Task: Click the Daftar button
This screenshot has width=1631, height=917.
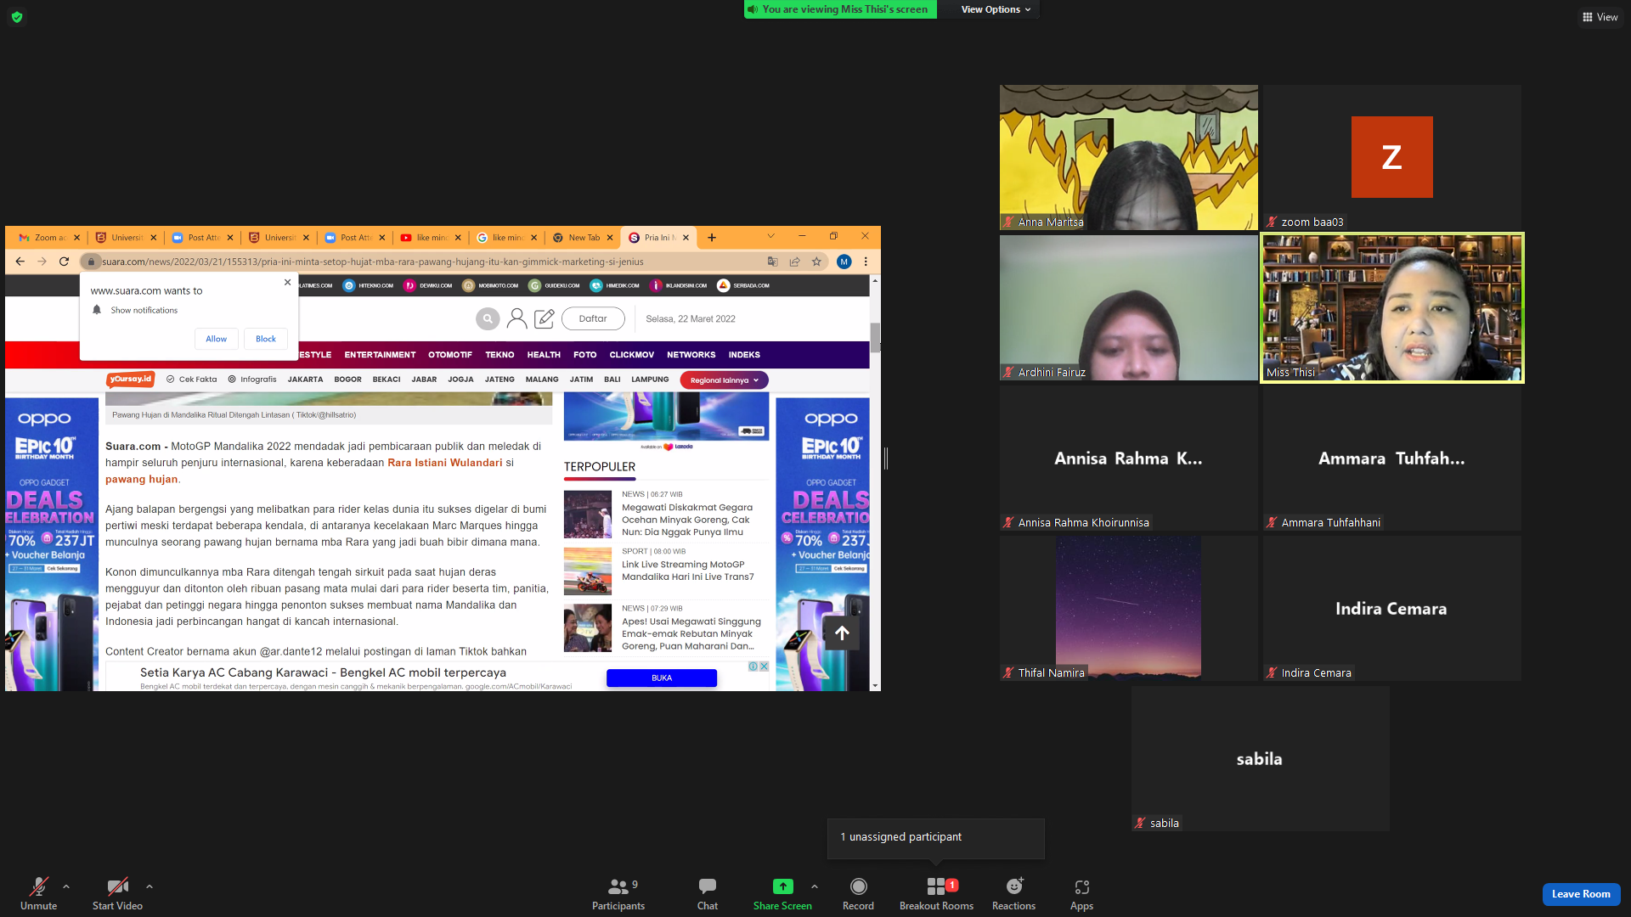Action: [593, 319]
